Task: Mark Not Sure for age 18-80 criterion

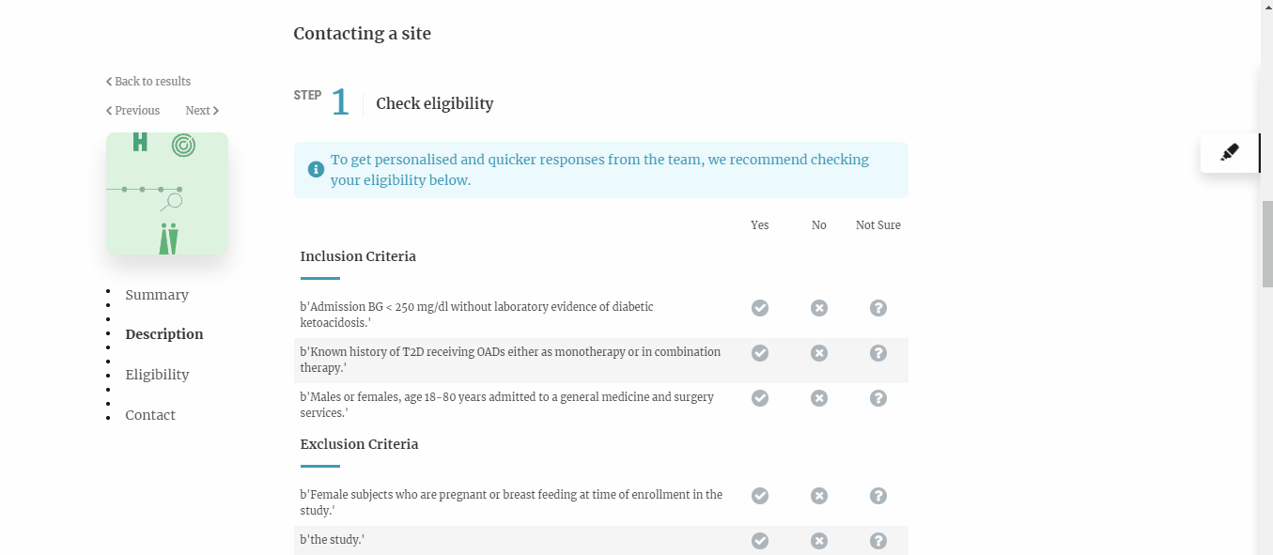Action: [x=878, y=398]
